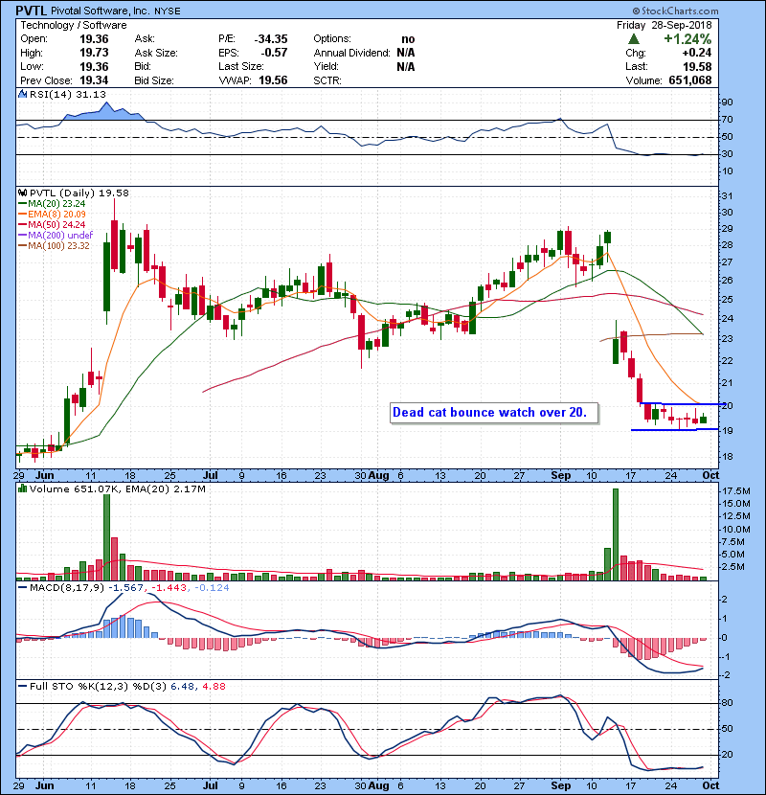Click the Jul label on price chart date axis
766x795 pixels.
pyautogui.click(x=210, y=476)
